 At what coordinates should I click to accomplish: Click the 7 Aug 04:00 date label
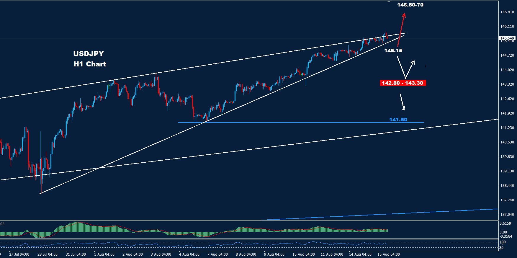[217, 254]
